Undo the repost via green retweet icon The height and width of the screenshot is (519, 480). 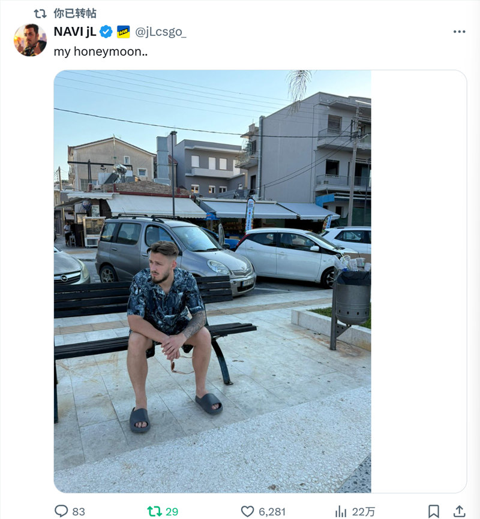click(154, 511)
